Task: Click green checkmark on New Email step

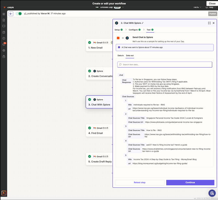Action: (x=89, y=43)
